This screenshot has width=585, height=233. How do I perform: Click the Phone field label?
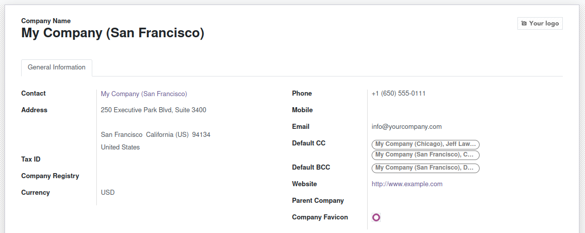[x=302, y=94]
